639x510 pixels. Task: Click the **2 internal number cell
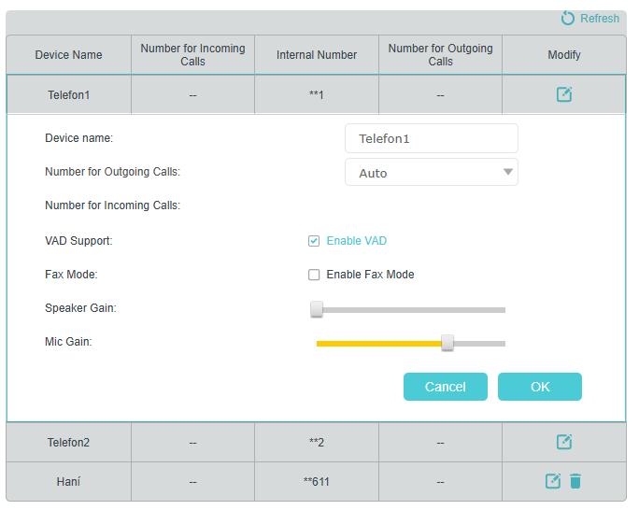point(317,443)
